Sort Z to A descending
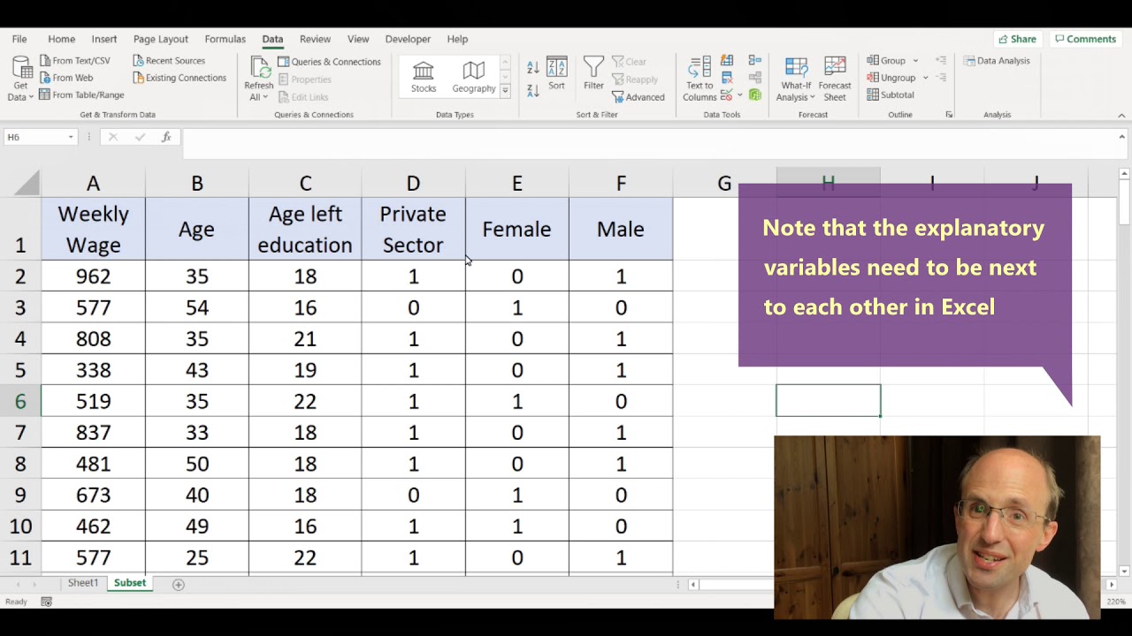1132x636 pixels. [x=532, y=90]
